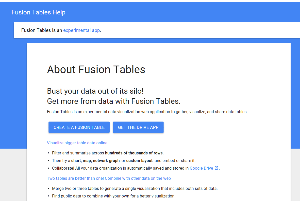Click bold text "chart, map, network graph"

[x=95, y=160]
